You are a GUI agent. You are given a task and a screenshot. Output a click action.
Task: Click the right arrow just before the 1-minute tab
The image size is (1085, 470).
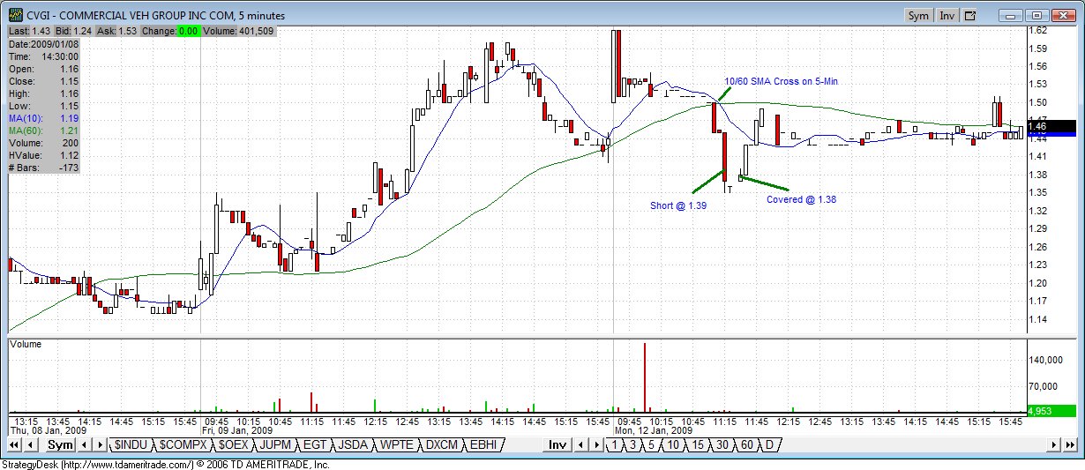(597, 444)
